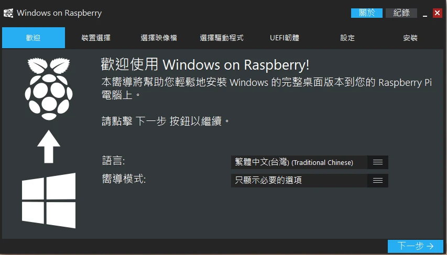
Task: Go to the 選擇映像檔 tab
Action: [x=159, y=38]
